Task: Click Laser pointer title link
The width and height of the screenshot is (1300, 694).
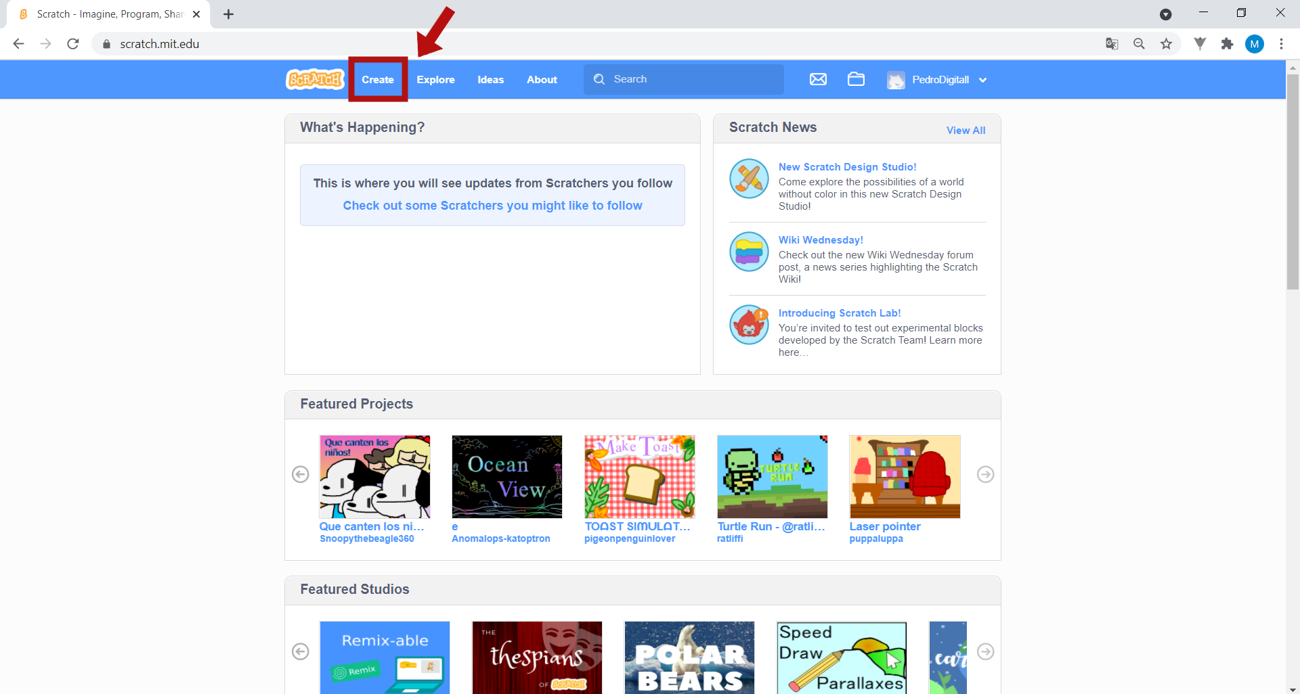Action: pos(885,526)
